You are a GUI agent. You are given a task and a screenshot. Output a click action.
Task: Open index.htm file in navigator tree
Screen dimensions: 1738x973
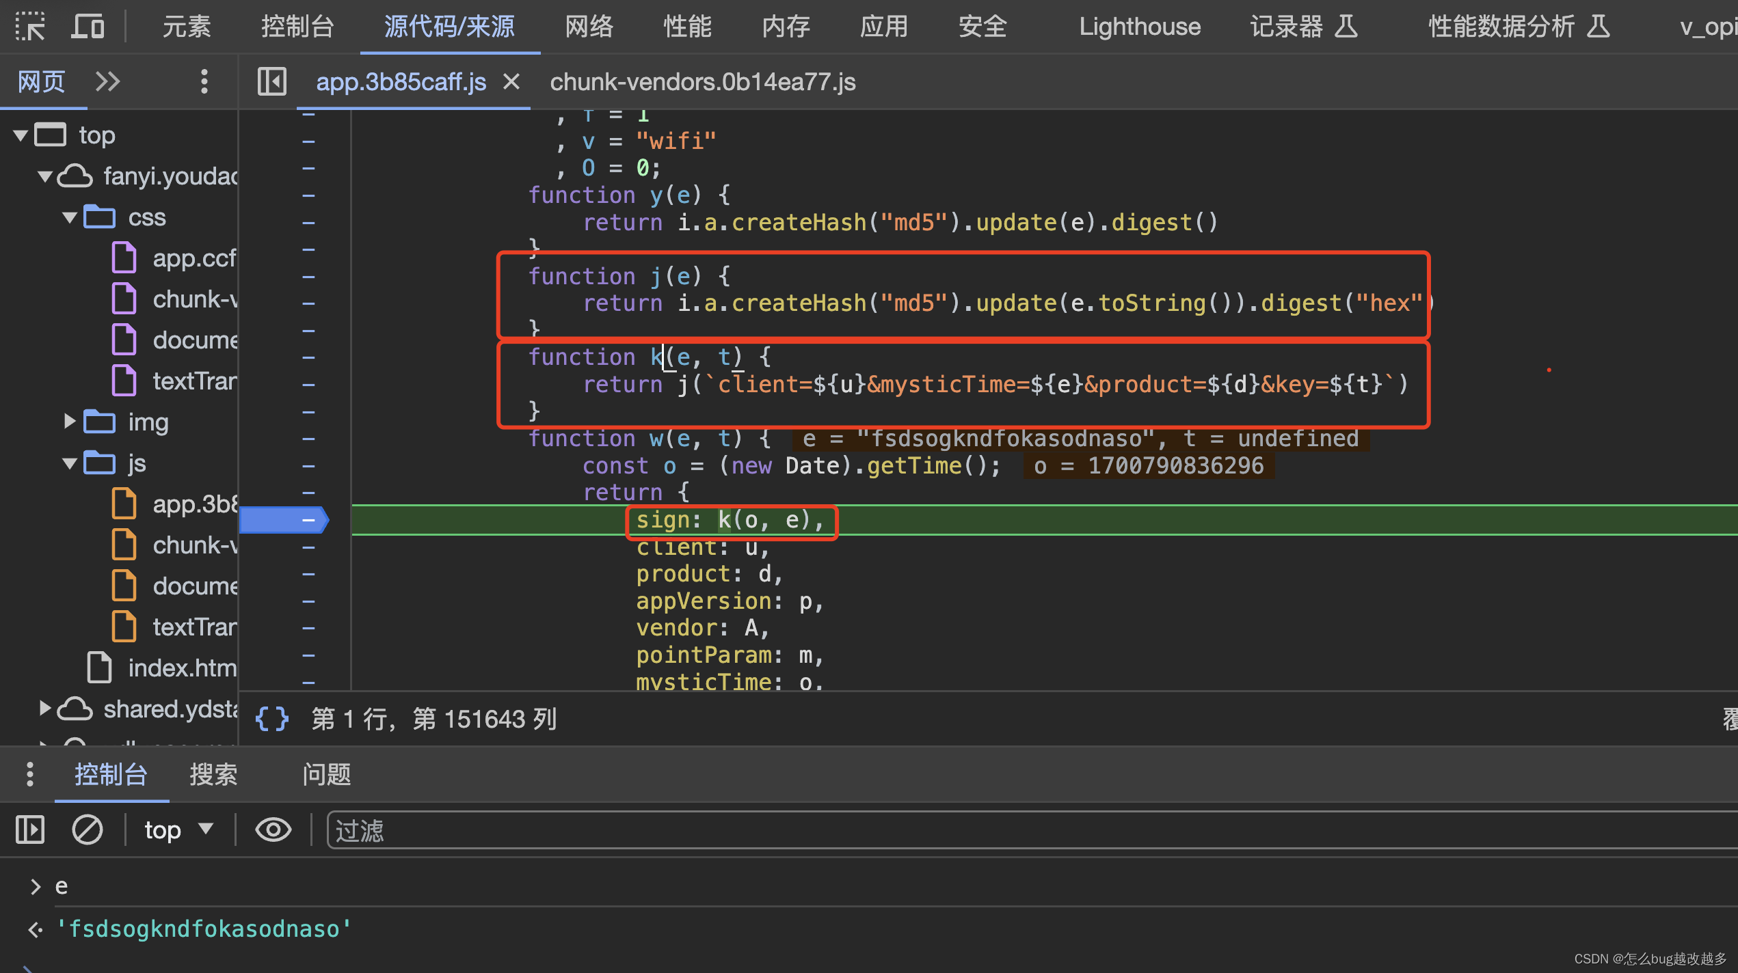tap(181, 668)
